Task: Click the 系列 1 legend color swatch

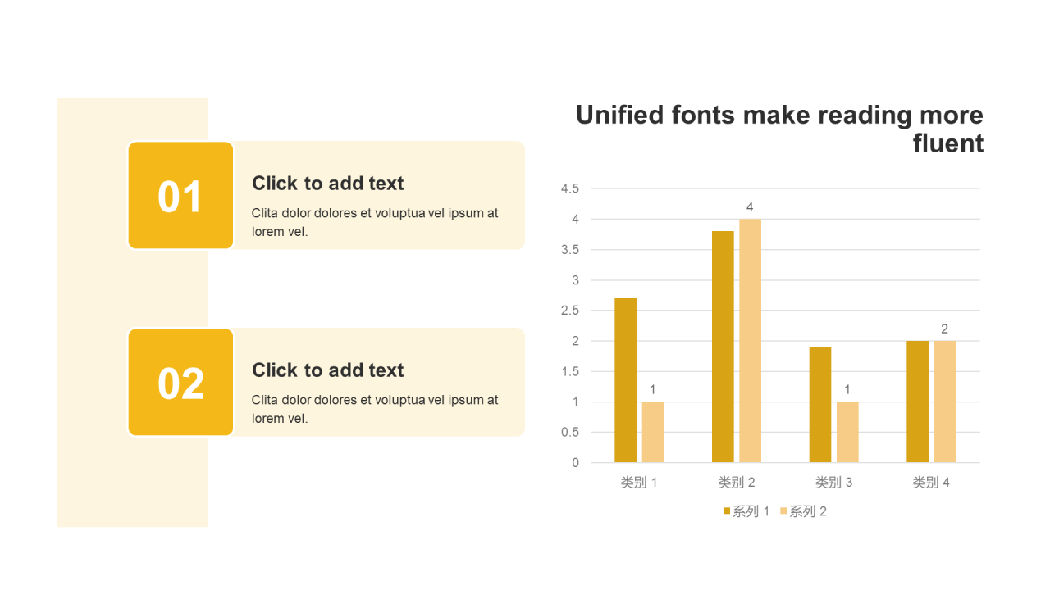Action: point(727,511)
